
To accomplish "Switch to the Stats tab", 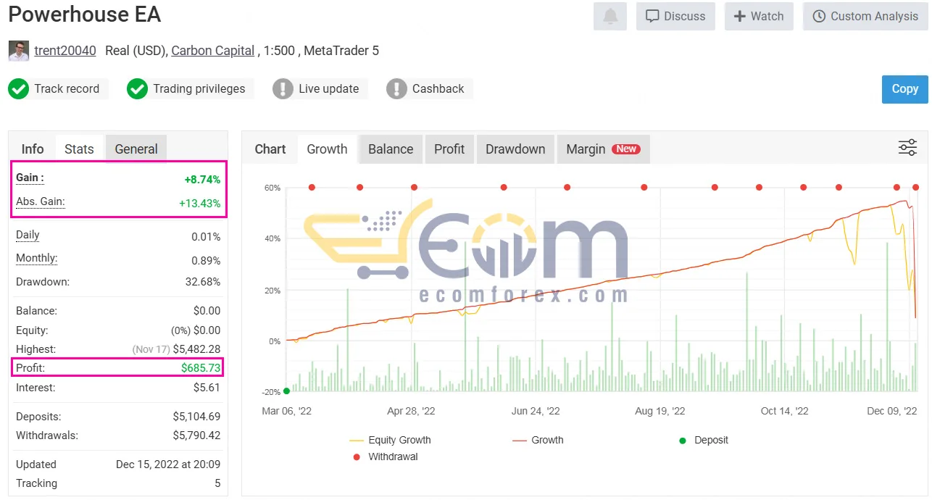I will 79,149.
